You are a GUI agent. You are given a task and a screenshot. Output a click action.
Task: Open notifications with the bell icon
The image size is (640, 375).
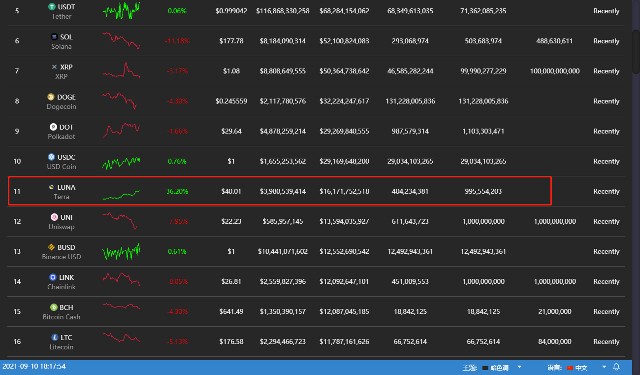pyautogui.click(x=616, y=367)
